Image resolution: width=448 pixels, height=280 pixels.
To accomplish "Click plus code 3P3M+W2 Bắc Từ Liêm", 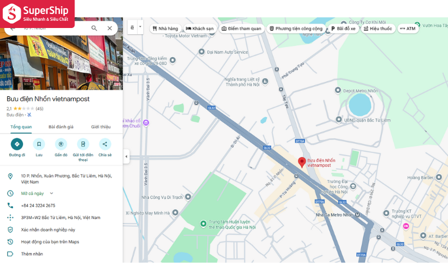I will pos(60,217).
